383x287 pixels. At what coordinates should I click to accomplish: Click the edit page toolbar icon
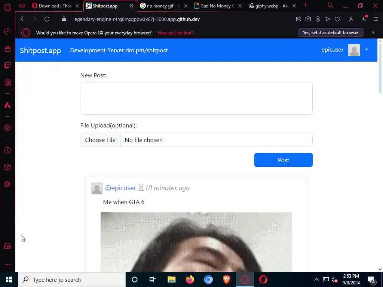point(298,19)
